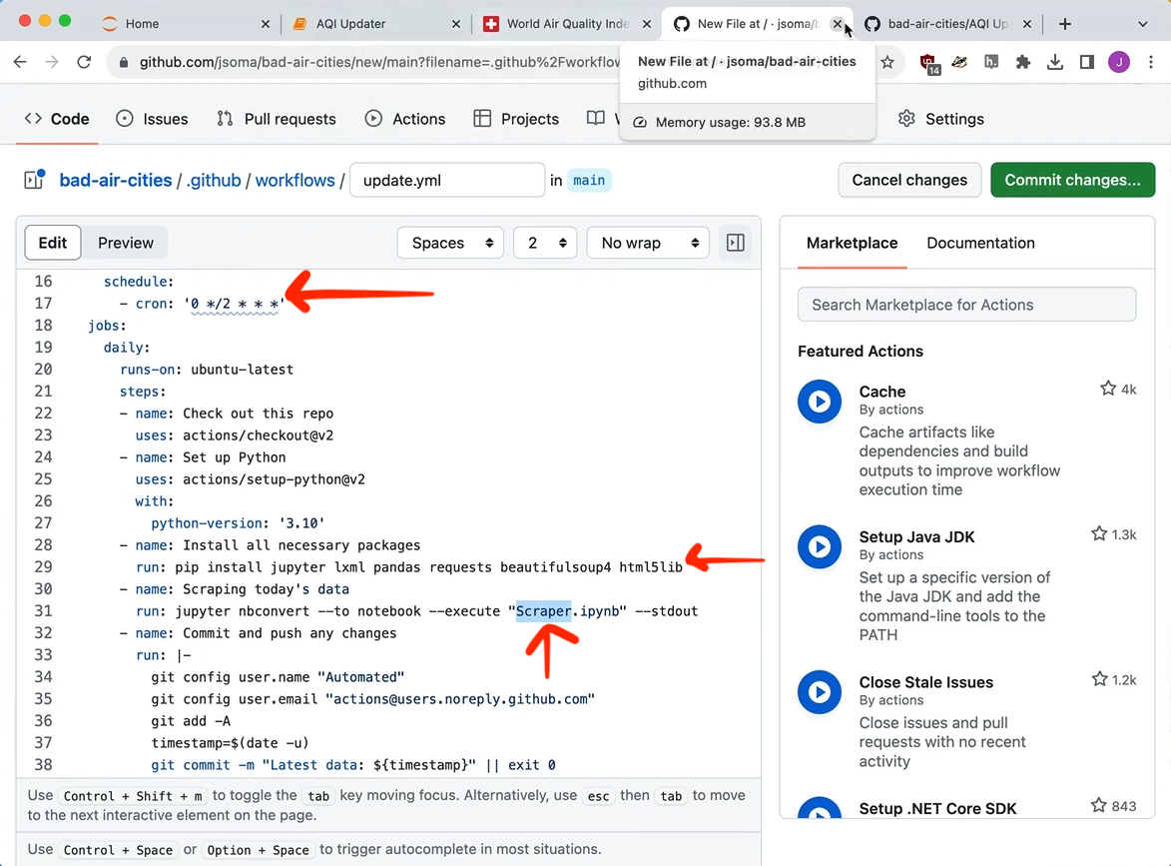The image size is (1171, 866).
Task: Open the Setup Java JDK play icon
Action: point(820,547)
